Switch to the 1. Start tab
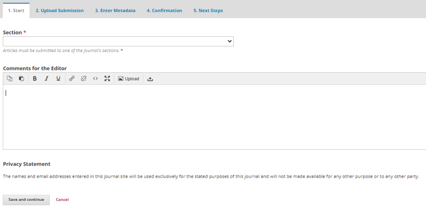 16,11
